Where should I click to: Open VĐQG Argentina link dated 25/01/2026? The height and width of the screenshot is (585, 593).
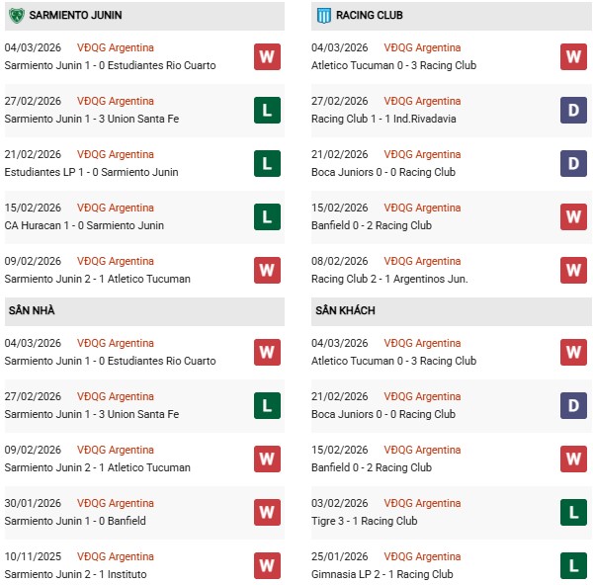point(422,556)
